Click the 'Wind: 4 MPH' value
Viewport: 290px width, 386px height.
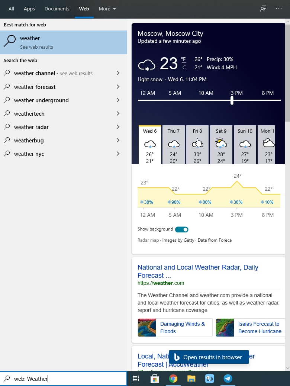tap(222, 67)
